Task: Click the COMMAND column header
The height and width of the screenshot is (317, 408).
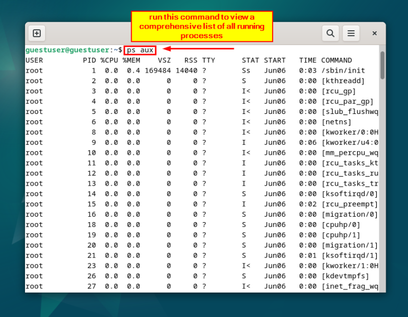Action: pyautogui.click(x=336, y=60)
